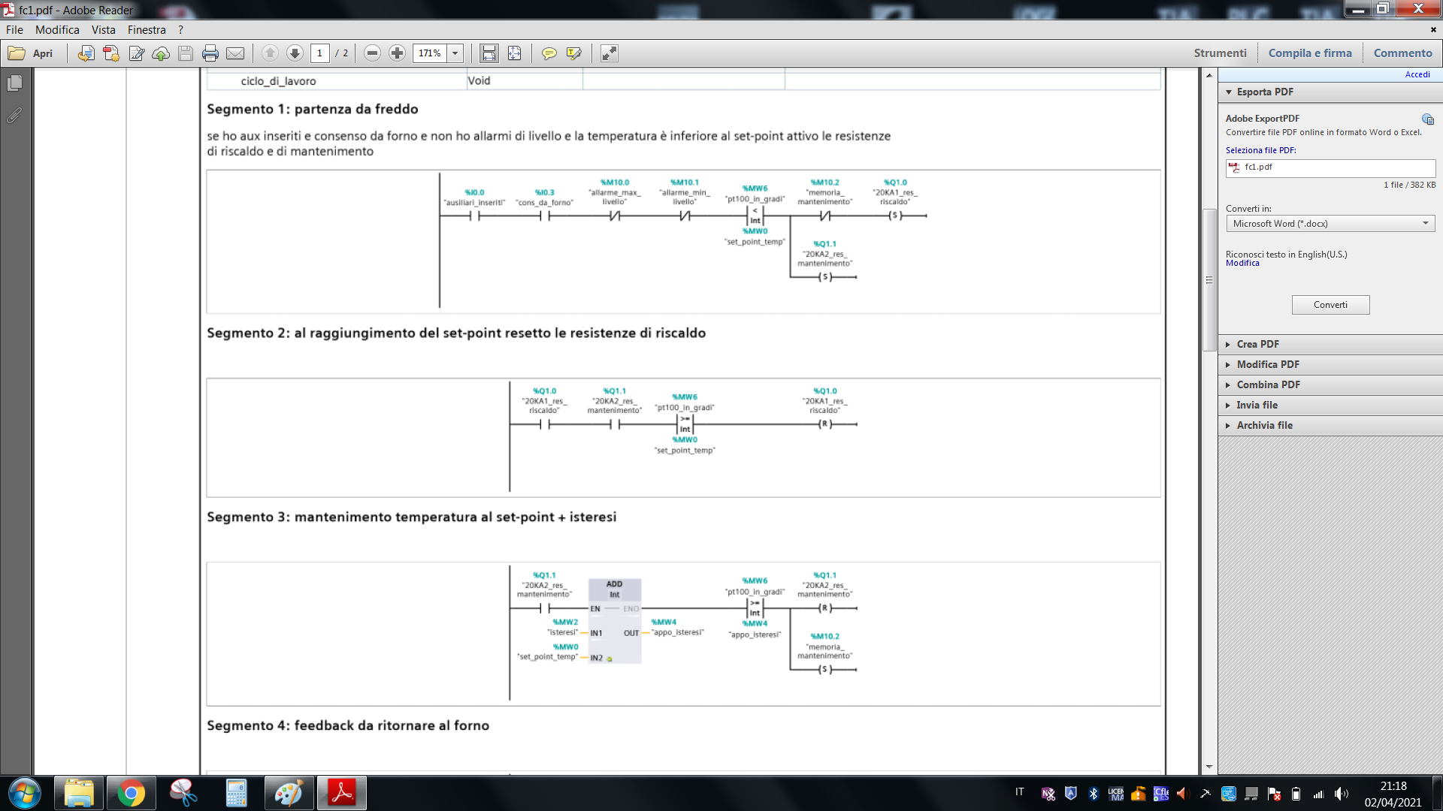The image size is (1443, 811).
Task: Click the print icon in toolbar
Action: coord(210,53)
